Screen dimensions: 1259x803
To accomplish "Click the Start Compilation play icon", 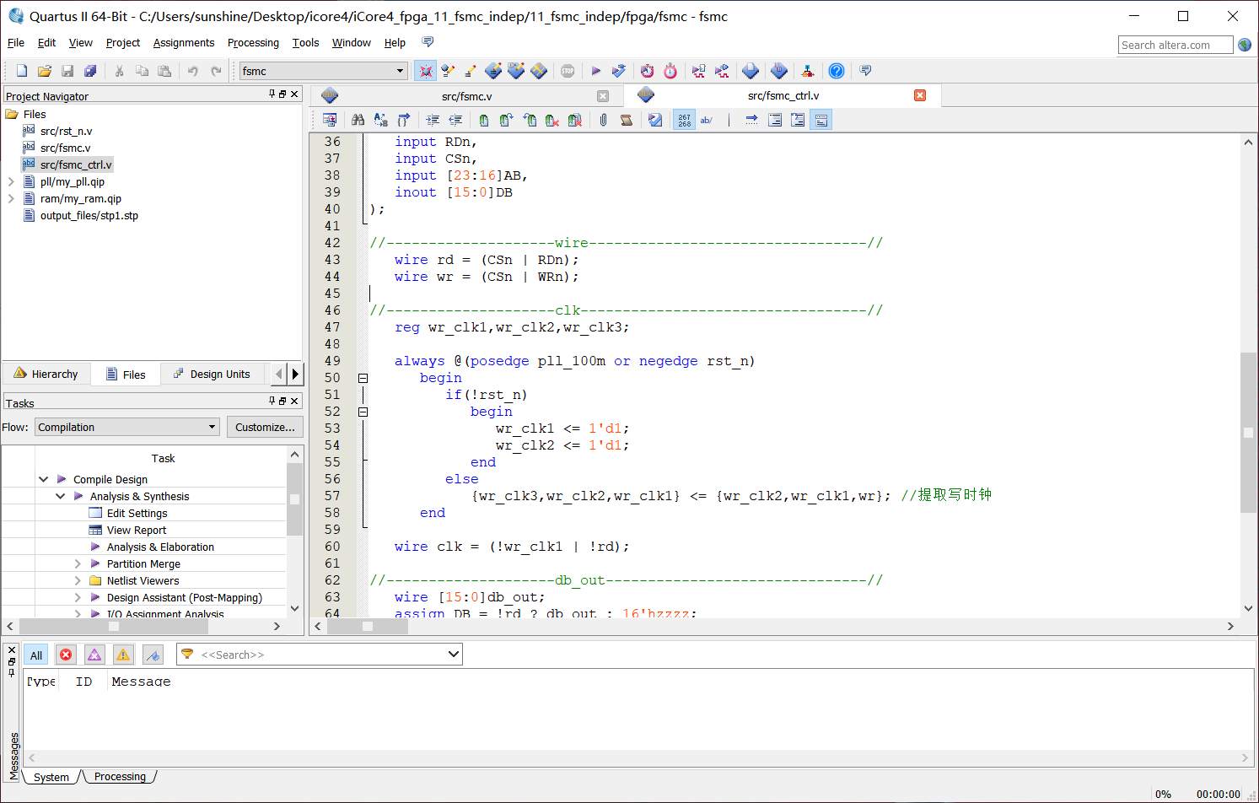I will point(595,71).
